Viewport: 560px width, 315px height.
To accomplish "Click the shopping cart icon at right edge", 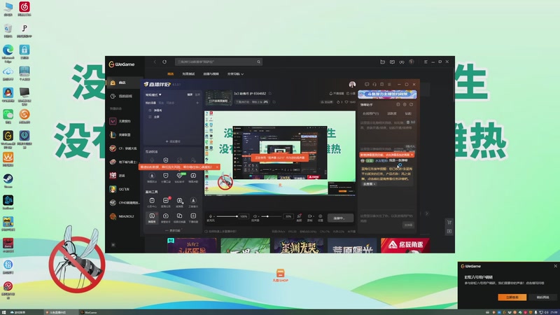I will pos(449,222).
